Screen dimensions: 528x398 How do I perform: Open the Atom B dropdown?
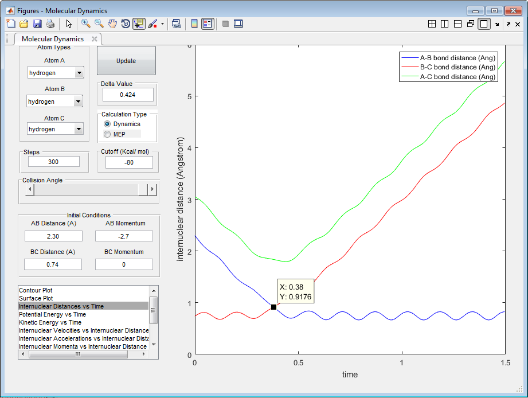click(x=78, y=102)
